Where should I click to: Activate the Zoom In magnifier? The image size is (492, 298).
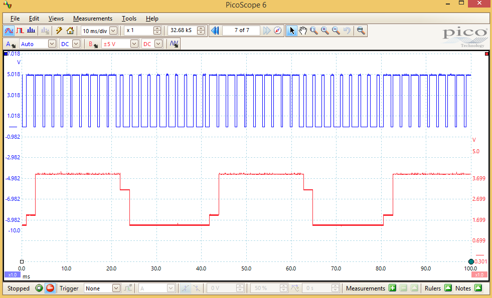323,30
